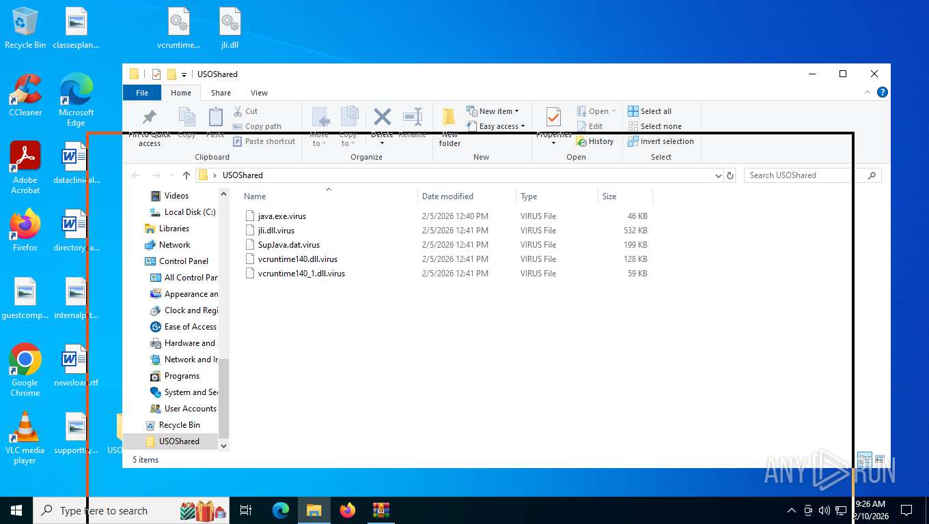The height and width of the screenshot is (524, 929).
Task: Select Recycle Bin in navigation pane
Action: click(179, 425)
